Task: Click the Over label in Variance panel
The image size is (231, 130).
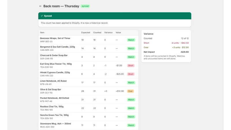Action: coord(146,47)
